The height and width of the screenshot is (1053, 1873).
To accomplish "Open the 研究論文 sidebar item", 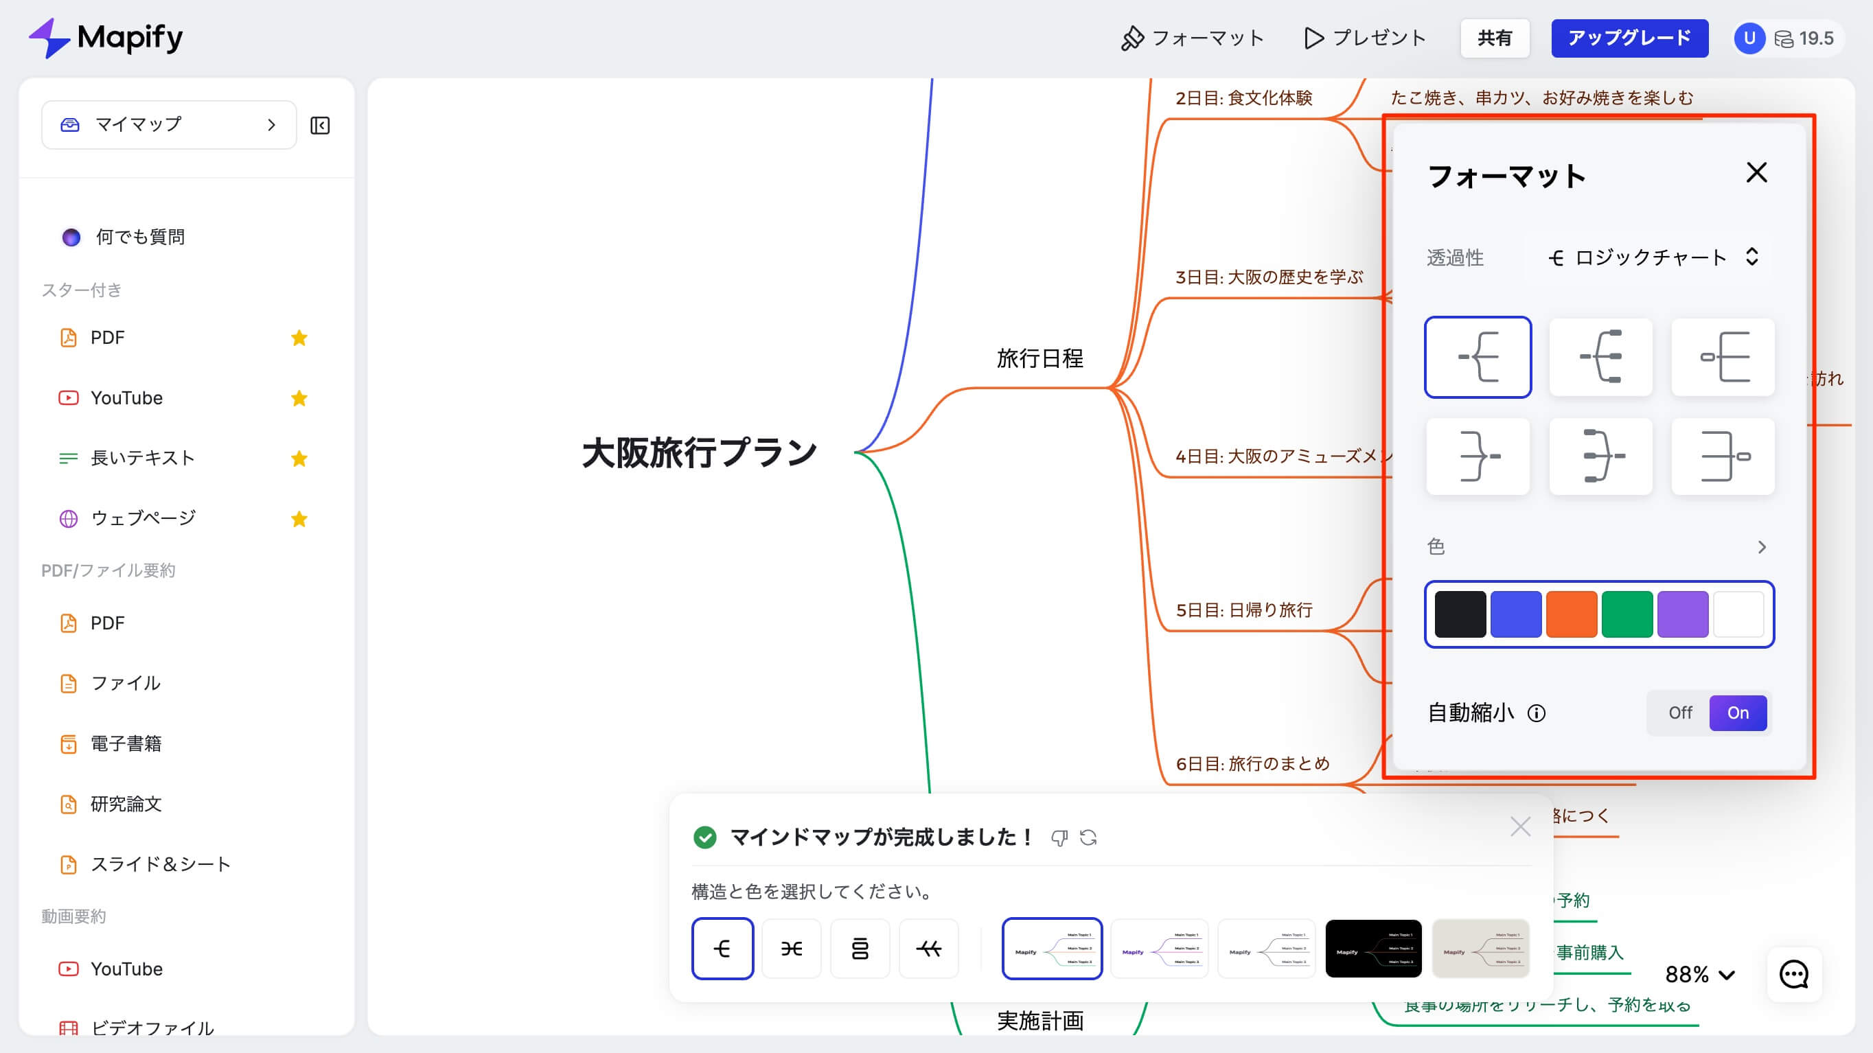I will [126, 804].
